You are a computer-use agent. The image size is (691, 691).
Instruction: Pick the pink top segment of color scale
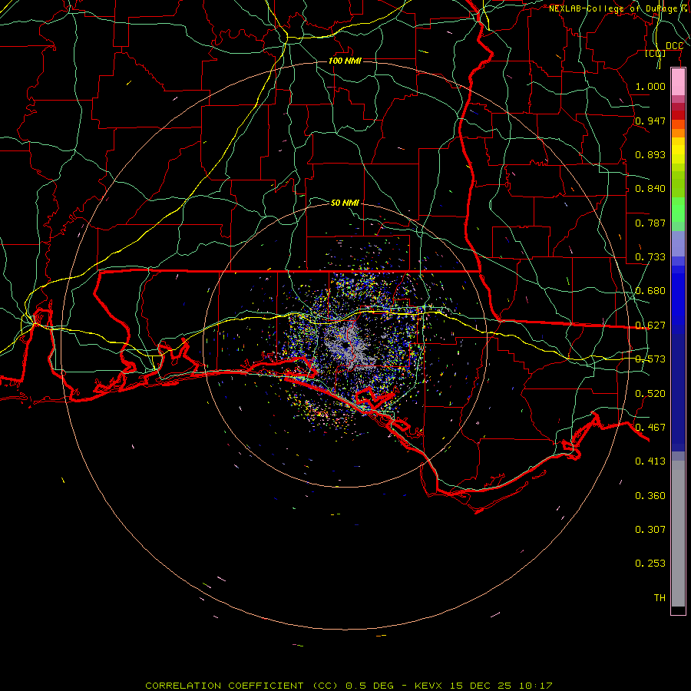coord(678,82)
